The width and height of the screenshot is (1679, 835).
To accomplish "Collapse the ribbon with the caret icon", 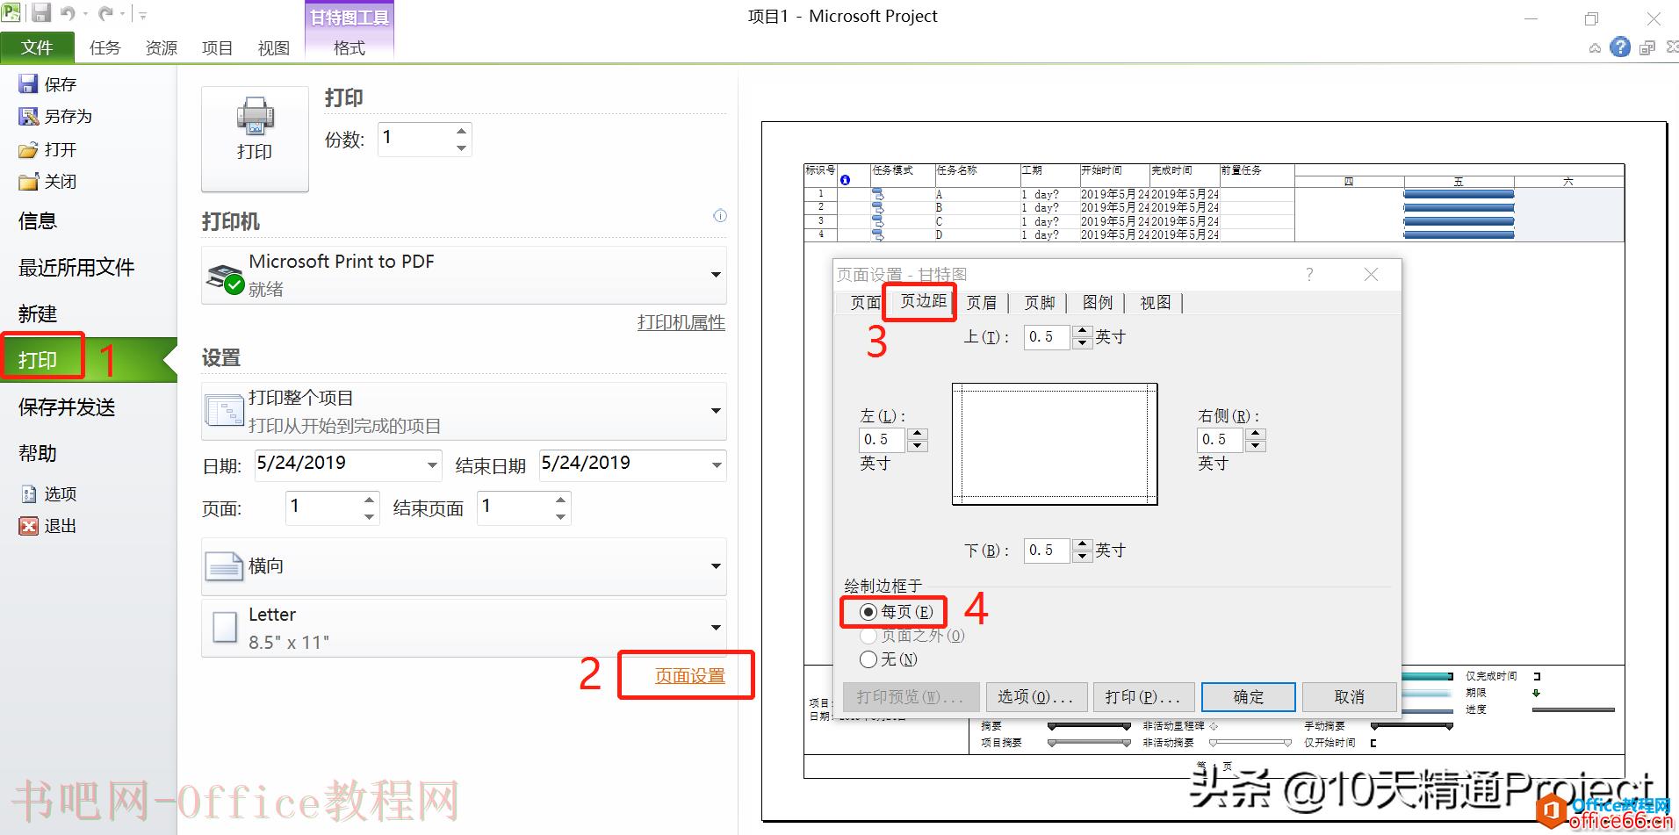I will pyautogui.click(x=1595, y=48).
